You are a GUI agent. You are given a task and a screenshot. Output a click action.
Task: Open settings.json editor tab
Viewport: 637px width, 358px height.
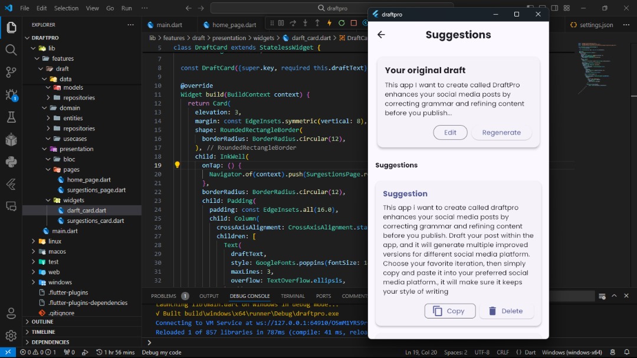coord(592,25)
